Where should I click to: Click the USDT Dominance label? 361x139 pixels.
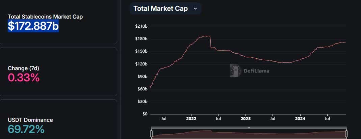click(x=30, y=120)
